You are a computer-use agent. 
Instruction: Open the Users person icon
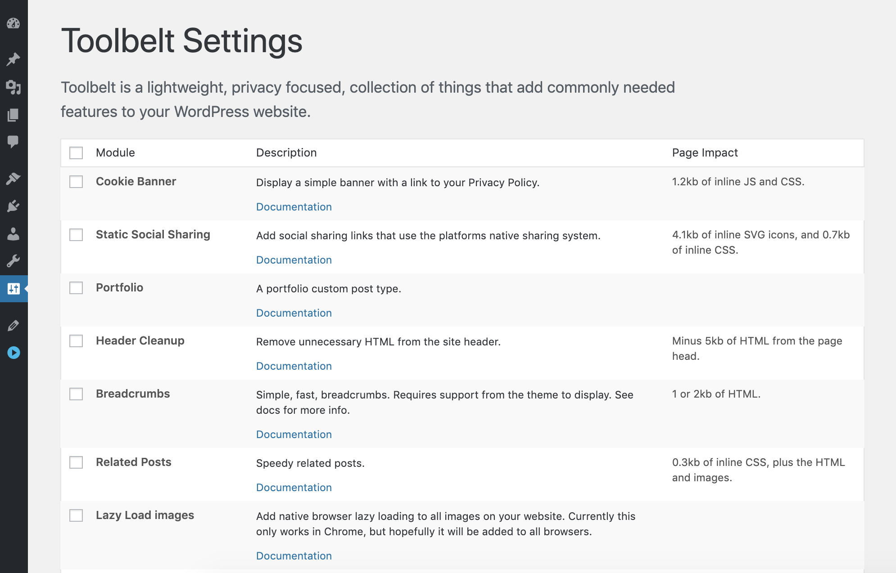click(x=14, y=234)
